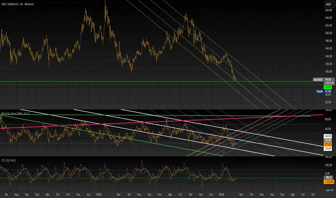Viewport: 336px width, 198px height.
Task: Click the bar countdown timer 14:53:42
Action: coord(328,82)
